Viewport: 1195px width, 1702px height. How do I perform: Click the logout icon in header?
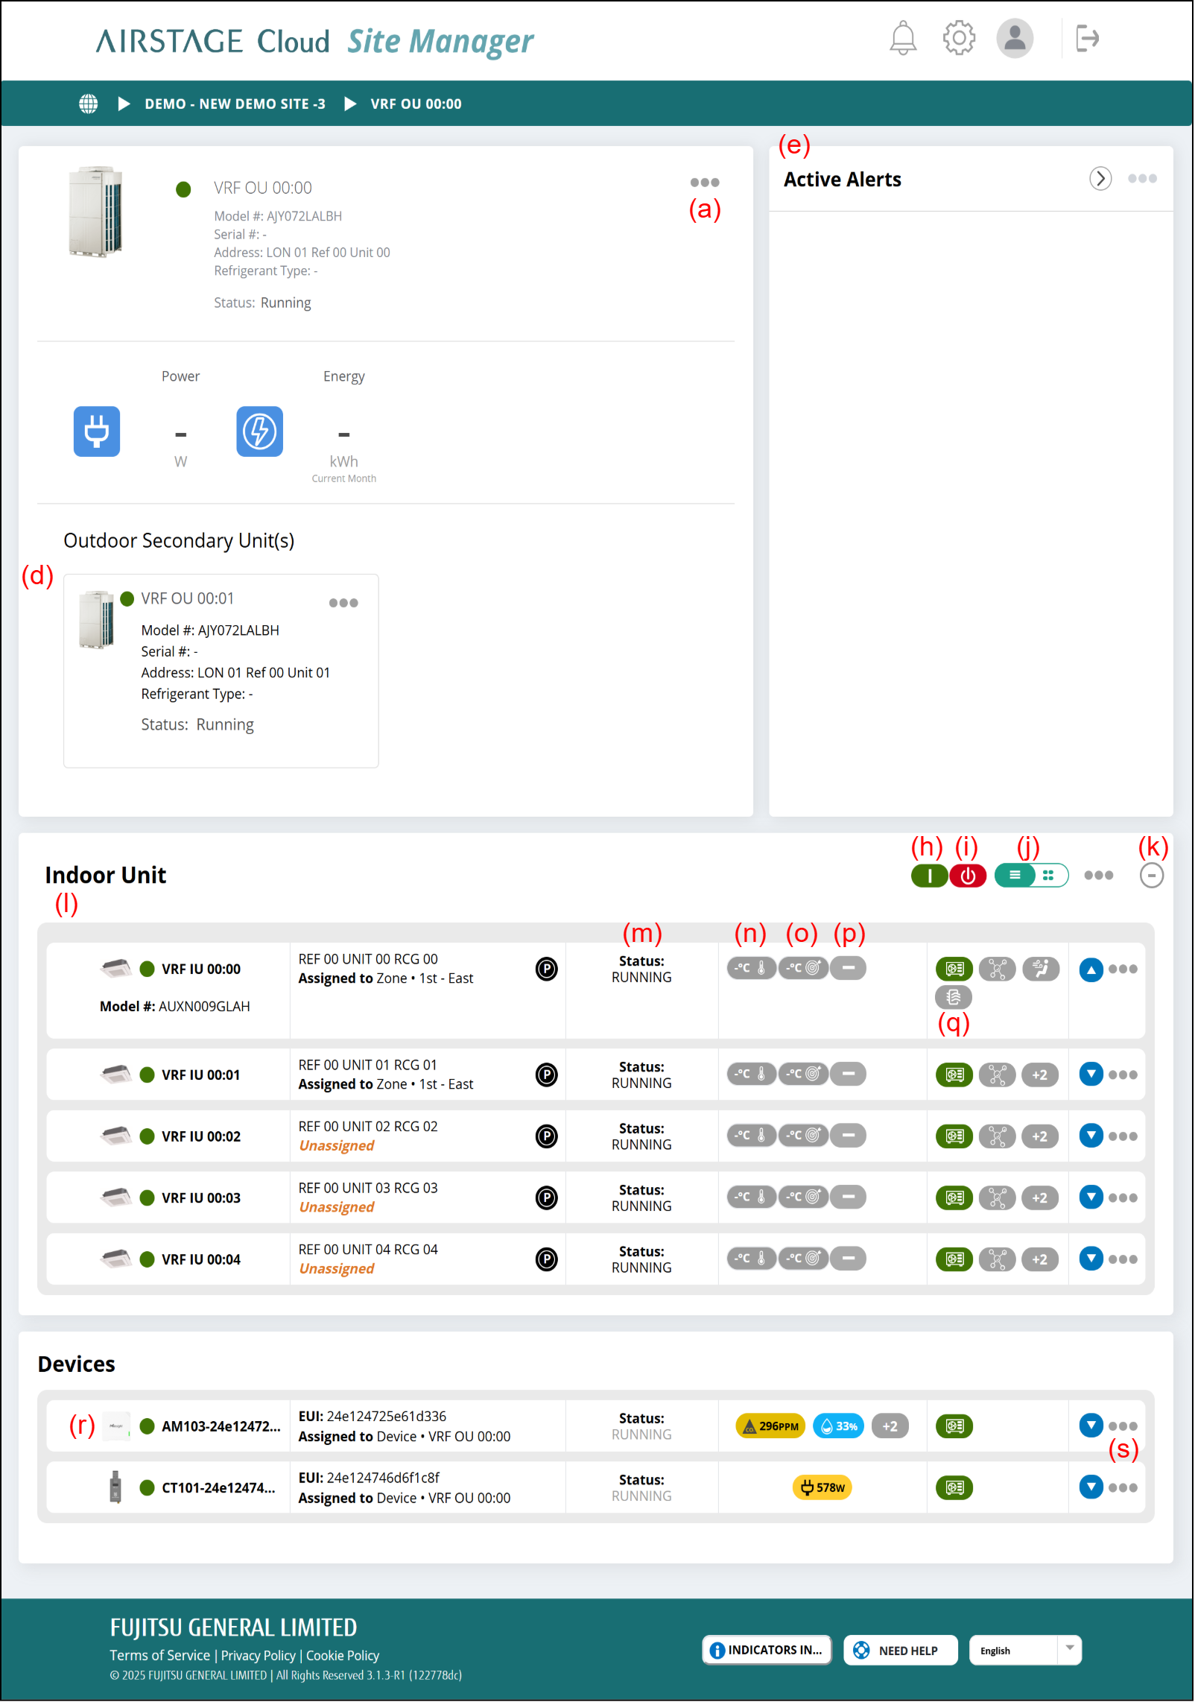(1087, 38)
